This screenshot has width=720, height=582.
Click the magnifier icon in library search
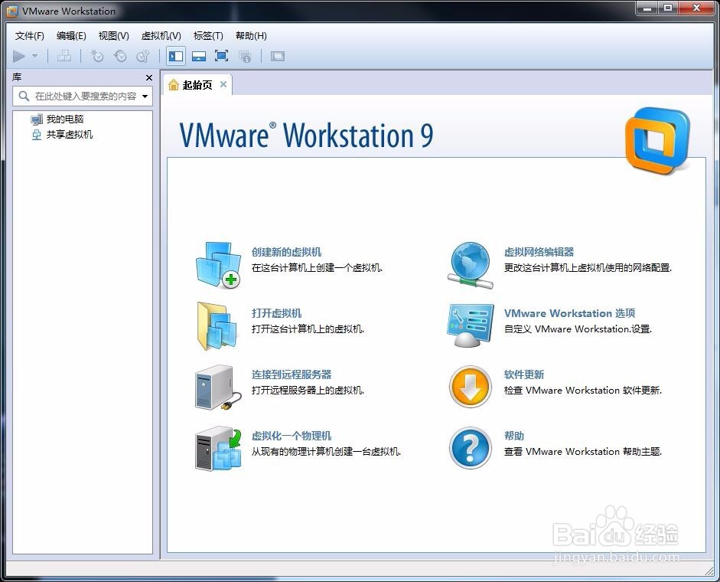(24, 96)
